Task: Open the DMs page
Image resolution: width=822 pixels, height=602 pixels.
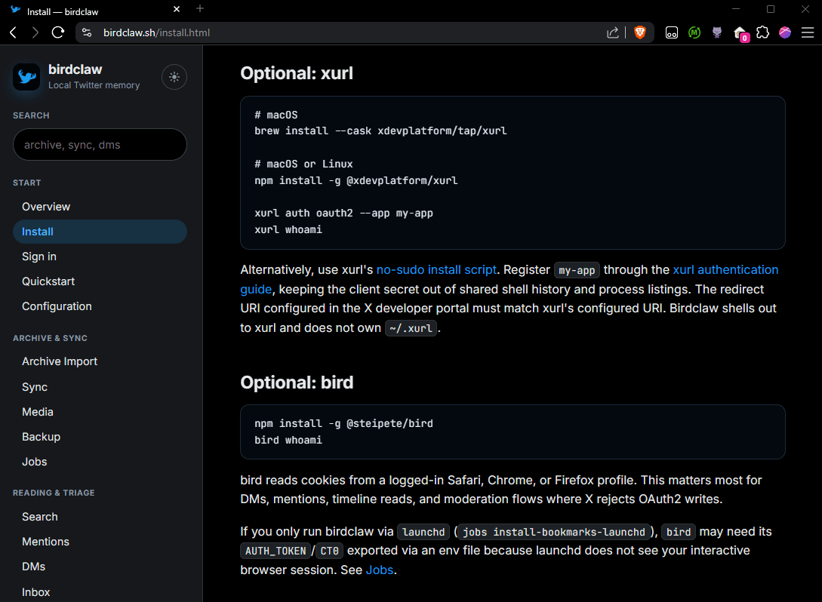Action: point(33,567)
